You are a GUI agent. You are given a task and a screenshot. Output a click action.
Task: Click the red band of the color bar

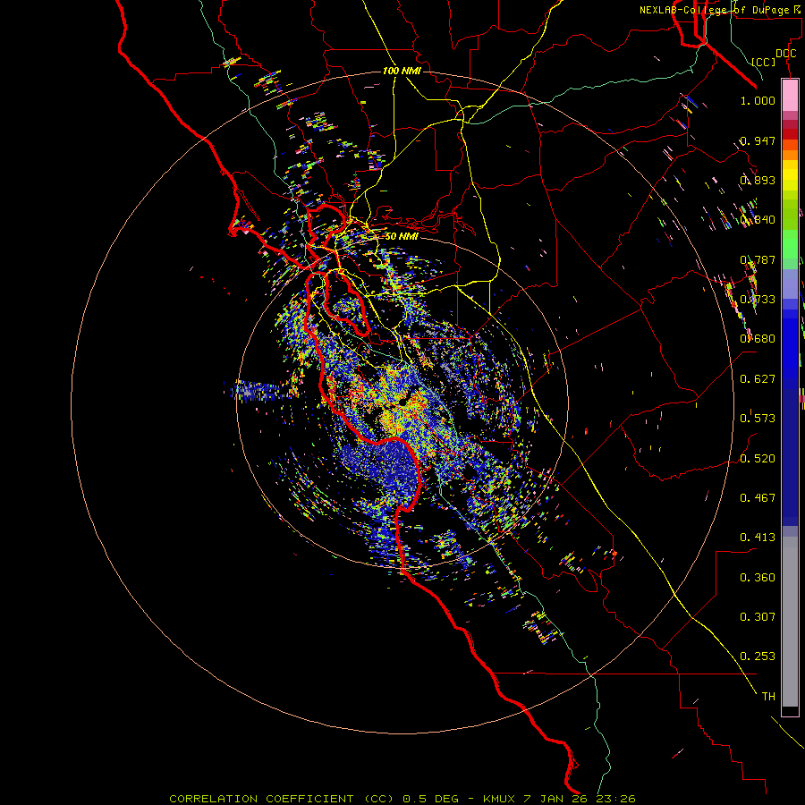(x=790, y=133)
